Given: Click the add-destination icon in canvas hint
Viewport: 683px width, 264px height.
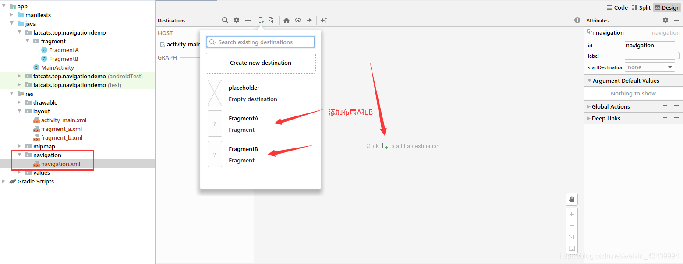Looking at the screenshot, I should [x=385, y=146].
